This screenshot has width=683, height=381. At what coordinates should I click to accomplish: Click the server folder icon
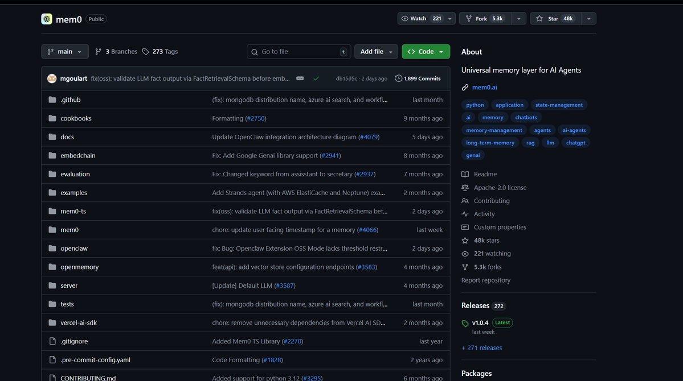pos(52,285)
